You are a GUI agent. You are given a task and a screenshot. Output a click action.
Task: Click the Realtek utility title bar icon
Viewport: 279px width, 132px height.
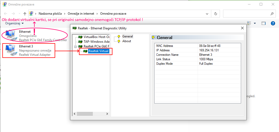(x=75, y=28)
